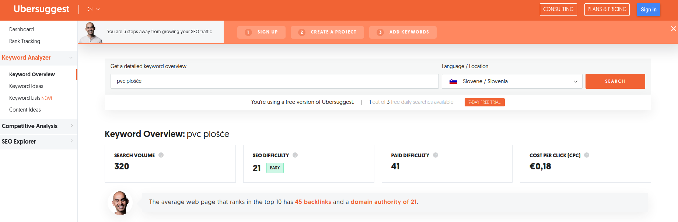This screenshot has width=678, height=222.
Task: Click the domain authority of 21 text
Action: pos(384,202)
